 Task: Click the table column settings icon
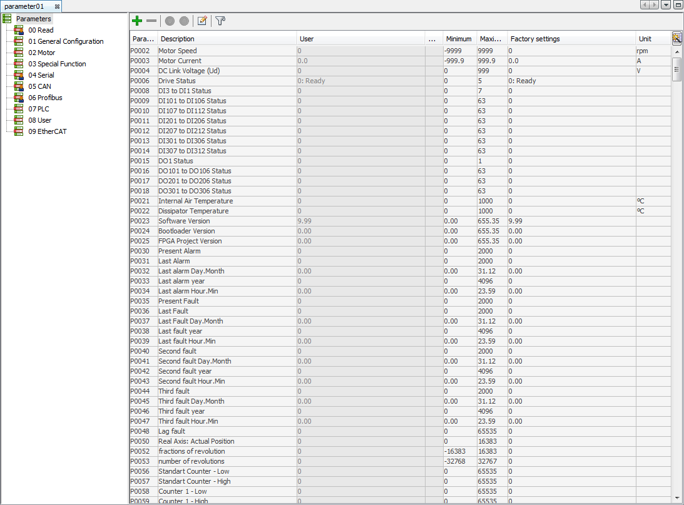tap(676, 38)
